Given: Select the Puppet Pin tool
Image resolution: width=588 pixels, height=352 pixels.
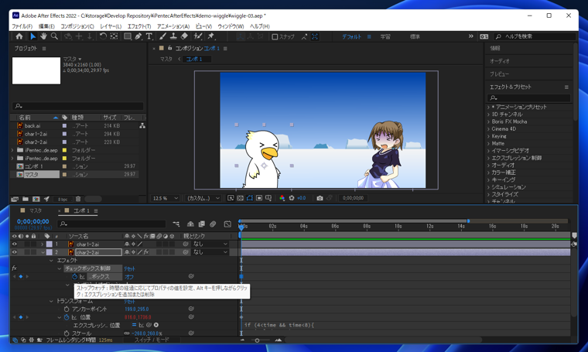Looking at the screenshot, I should (210, 36).
